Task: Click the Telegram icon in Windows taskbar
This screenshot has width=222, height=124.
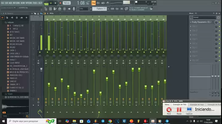Action: pos(103,121)
